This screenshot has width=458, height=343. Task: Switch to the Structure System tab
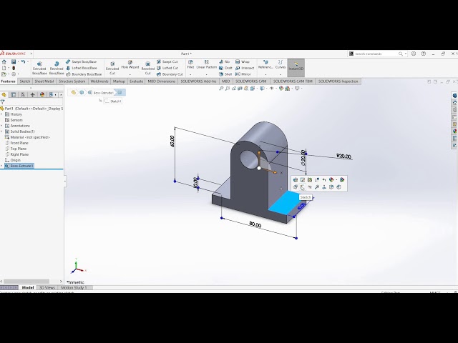72,81
